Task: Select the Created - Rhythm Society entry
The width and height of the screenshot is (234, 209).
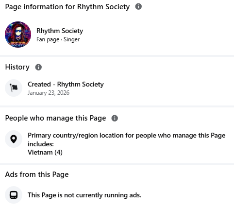Action: 66,84
